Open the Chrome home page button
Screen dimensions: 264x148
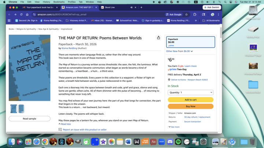tap(27, 15)
